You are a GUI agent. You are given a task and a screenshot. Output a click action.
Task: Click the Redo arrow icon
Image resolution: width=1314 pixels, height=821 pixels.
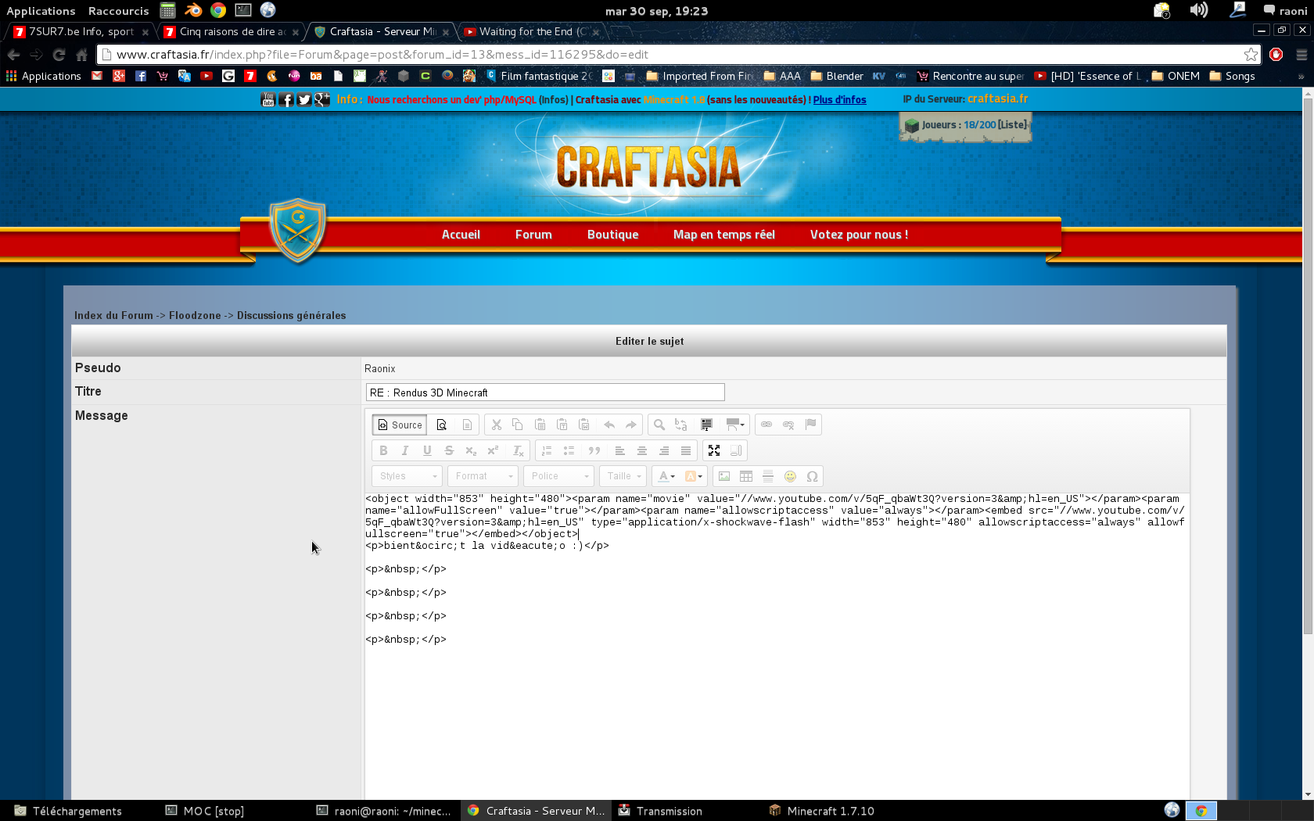(631, 425)
